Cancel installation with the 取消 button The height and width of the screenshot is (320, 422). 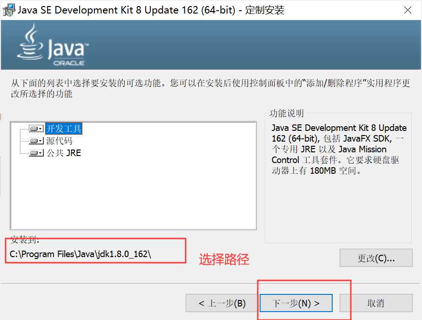[x=376, y=303]
